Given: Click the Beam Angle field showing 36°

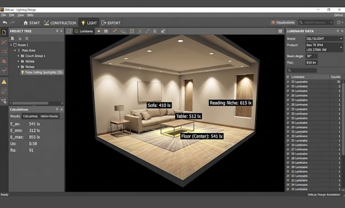Looking at the screenshot, I should pyautogui.click(x=312, y=56).
